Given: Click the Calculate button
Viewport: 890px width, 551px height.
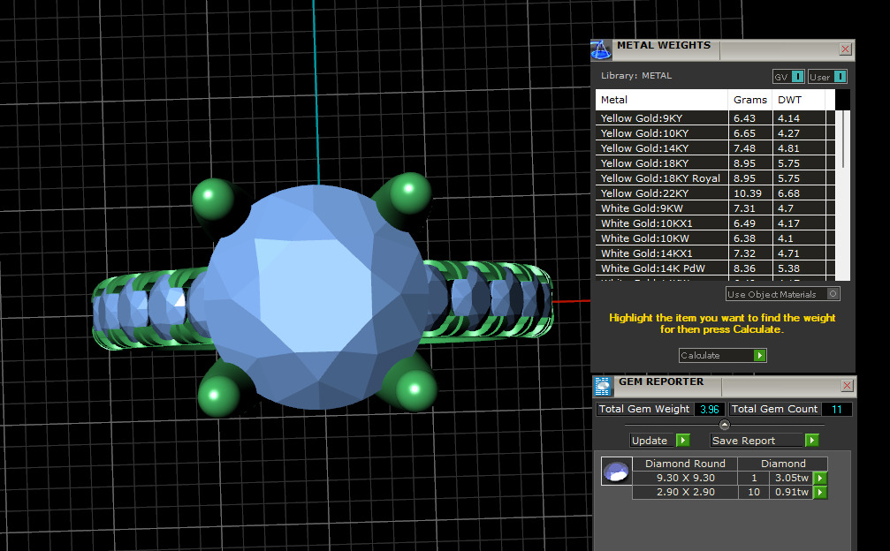Looking at the screenshot, I should click(x=723, y=356).
